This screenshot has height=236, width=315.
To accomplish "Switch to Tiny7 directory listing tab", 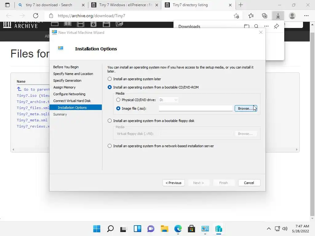I will point(198,5).
